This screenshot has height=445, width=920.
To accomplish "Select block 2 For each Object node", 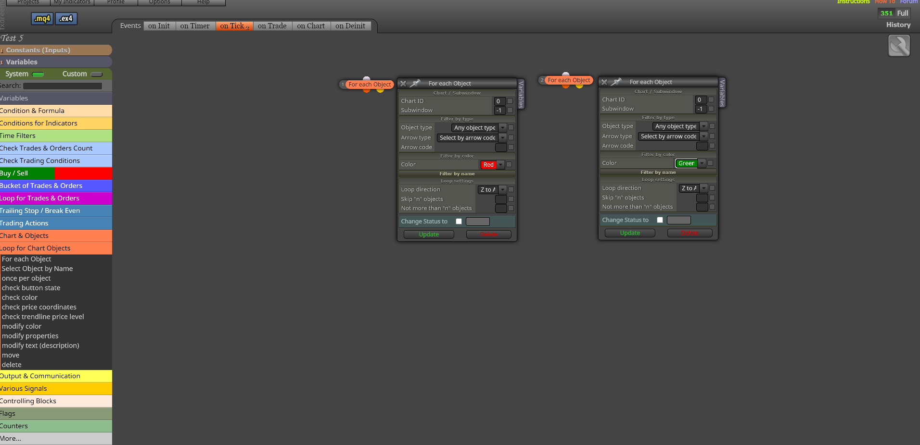I will (x=569, y=80).
